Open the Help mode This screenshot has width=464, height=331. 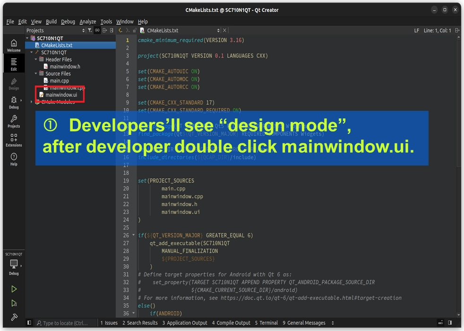click(x=14, y=159)
